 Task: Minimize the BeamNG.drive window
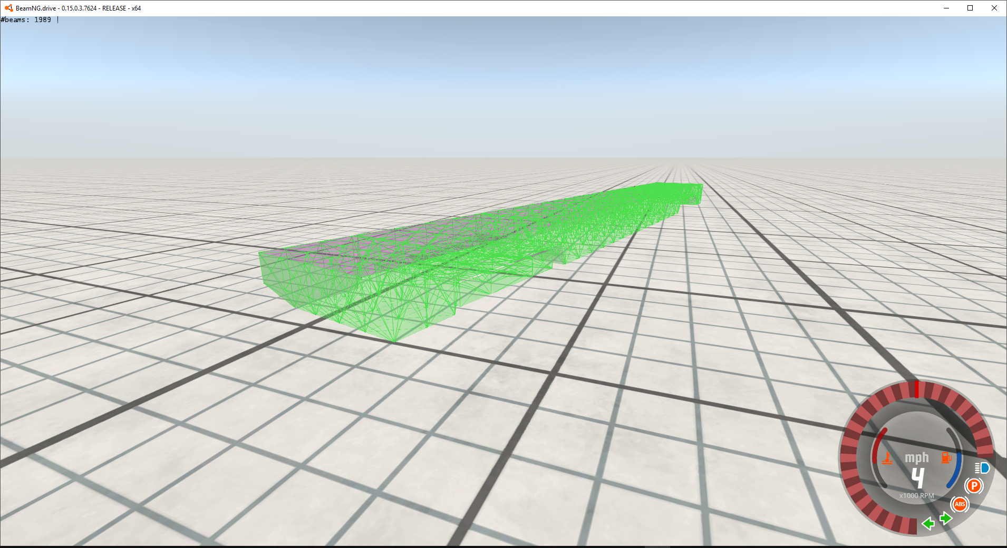point(946,8)
